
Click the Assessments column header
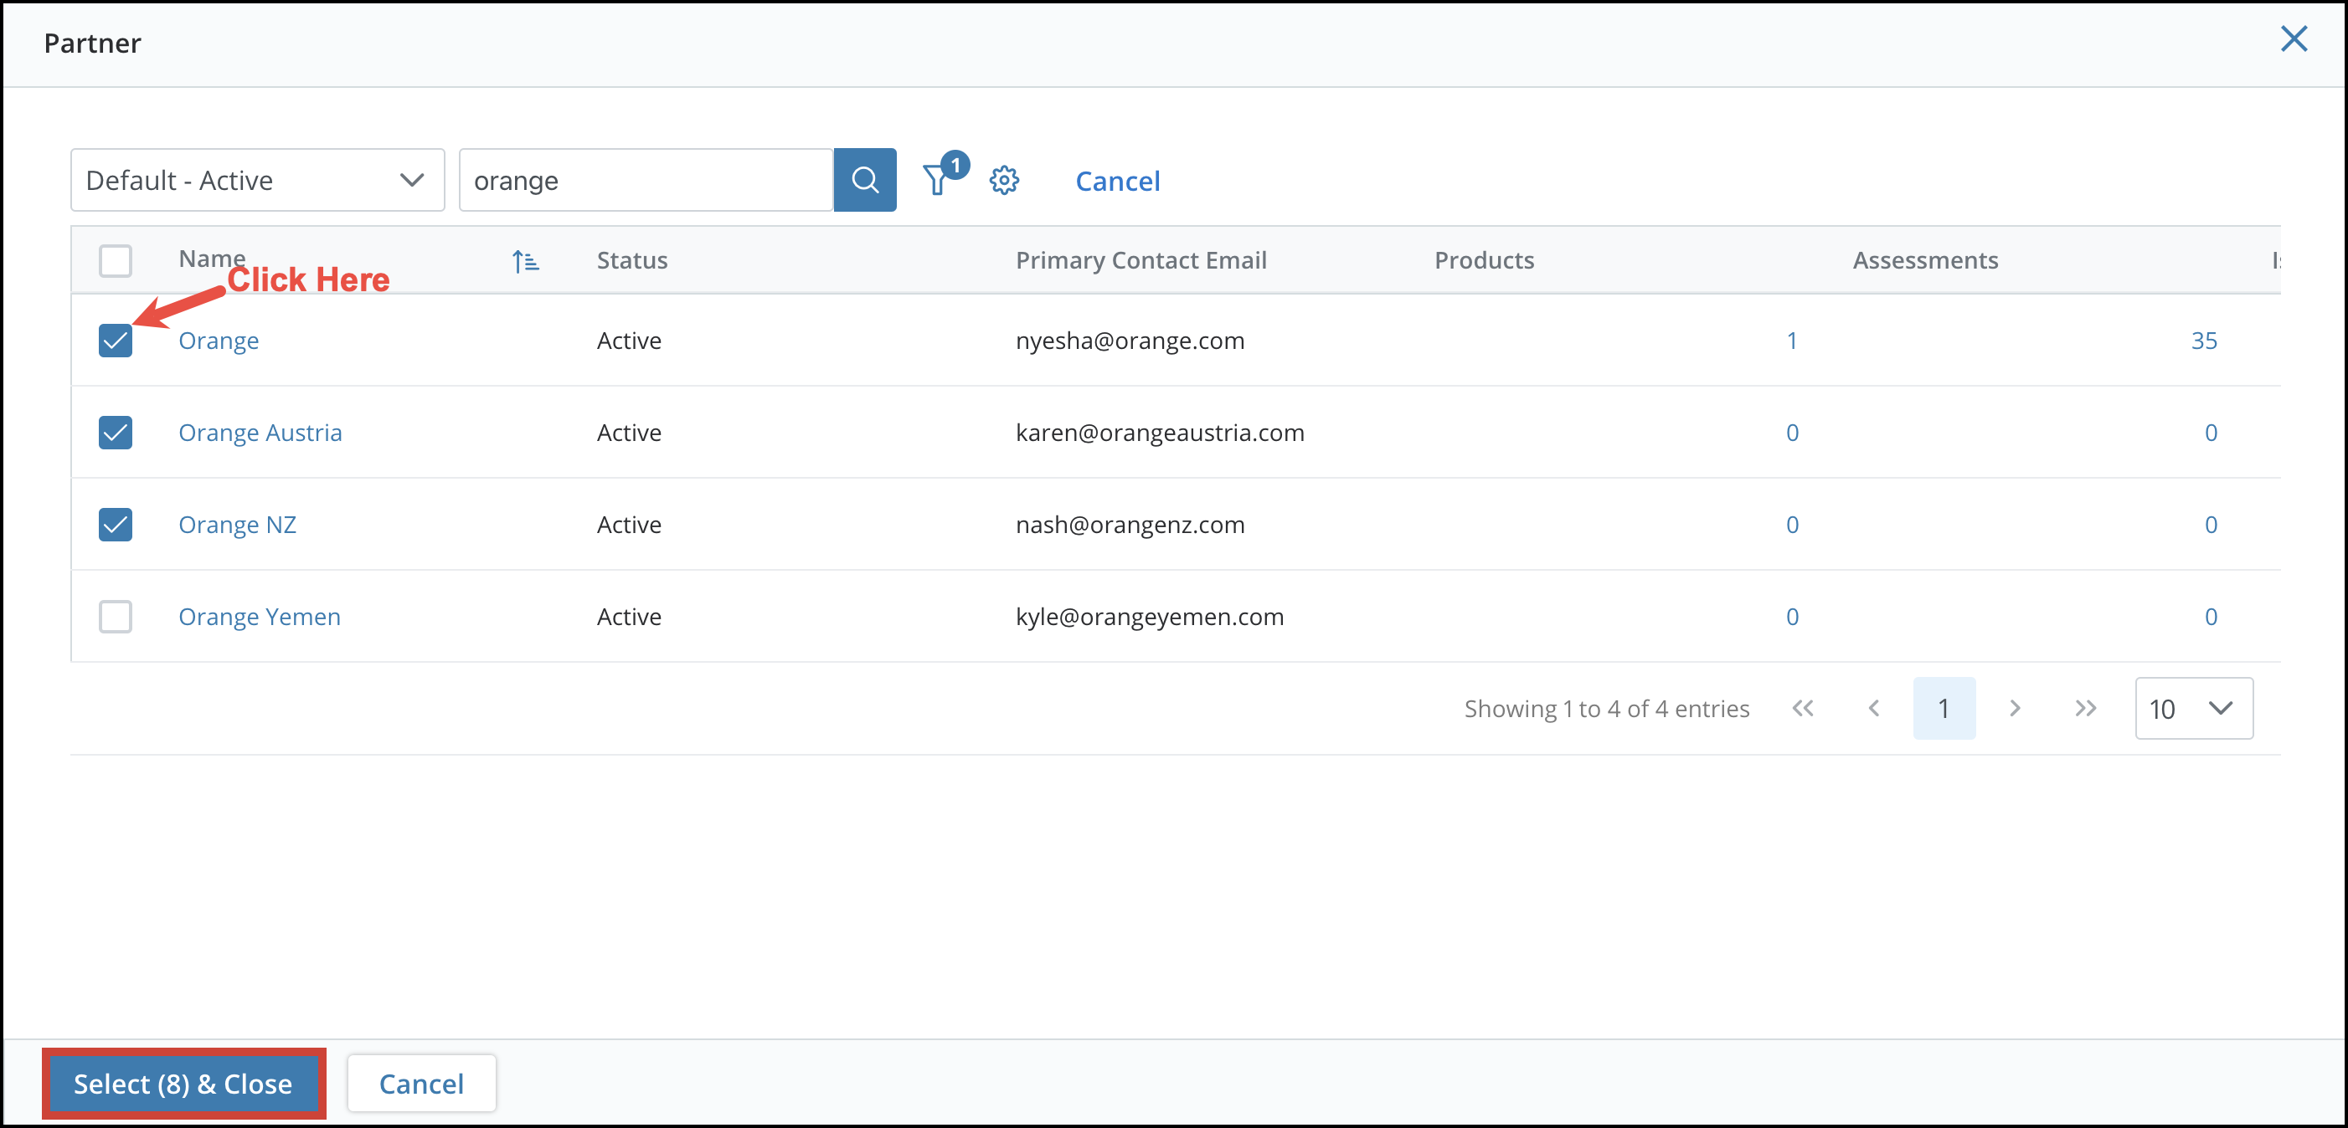pos(1925,260)
